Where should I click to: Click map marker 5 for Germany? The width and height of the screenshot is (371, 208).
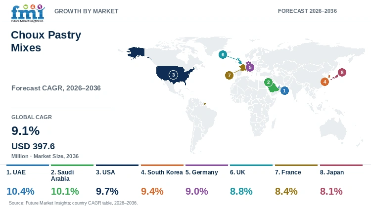point(250,67)
